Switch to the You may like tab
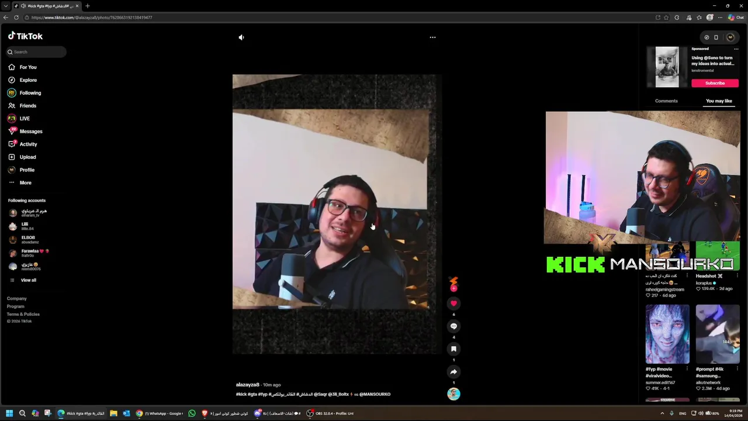 (x=719, y=101)
